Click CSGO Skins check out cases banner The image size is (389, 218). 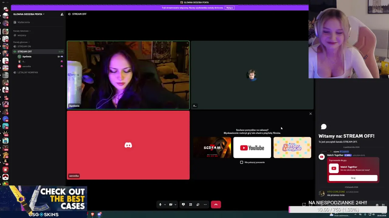coord(43,201)
